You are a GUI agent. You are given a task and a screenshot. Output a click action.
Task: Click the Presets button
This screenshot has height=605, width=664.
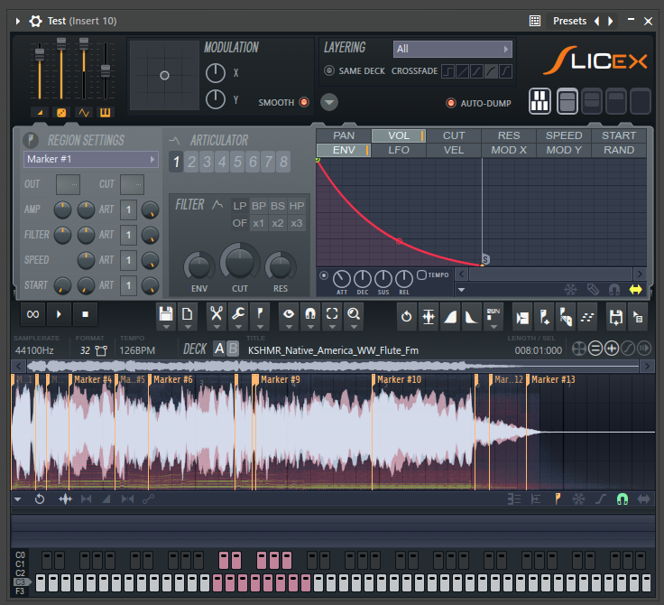coord(569,21)
